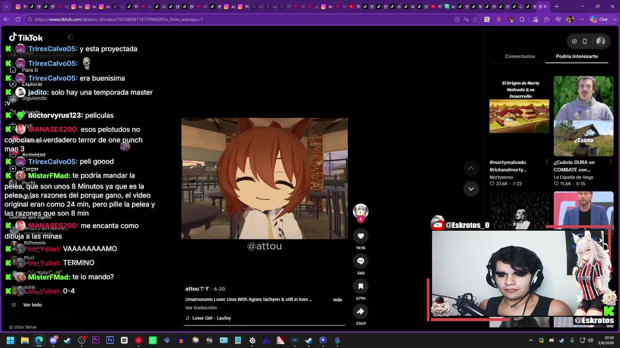
Task: Open the Copilot Chat button
Action: (x=599, y=19)
